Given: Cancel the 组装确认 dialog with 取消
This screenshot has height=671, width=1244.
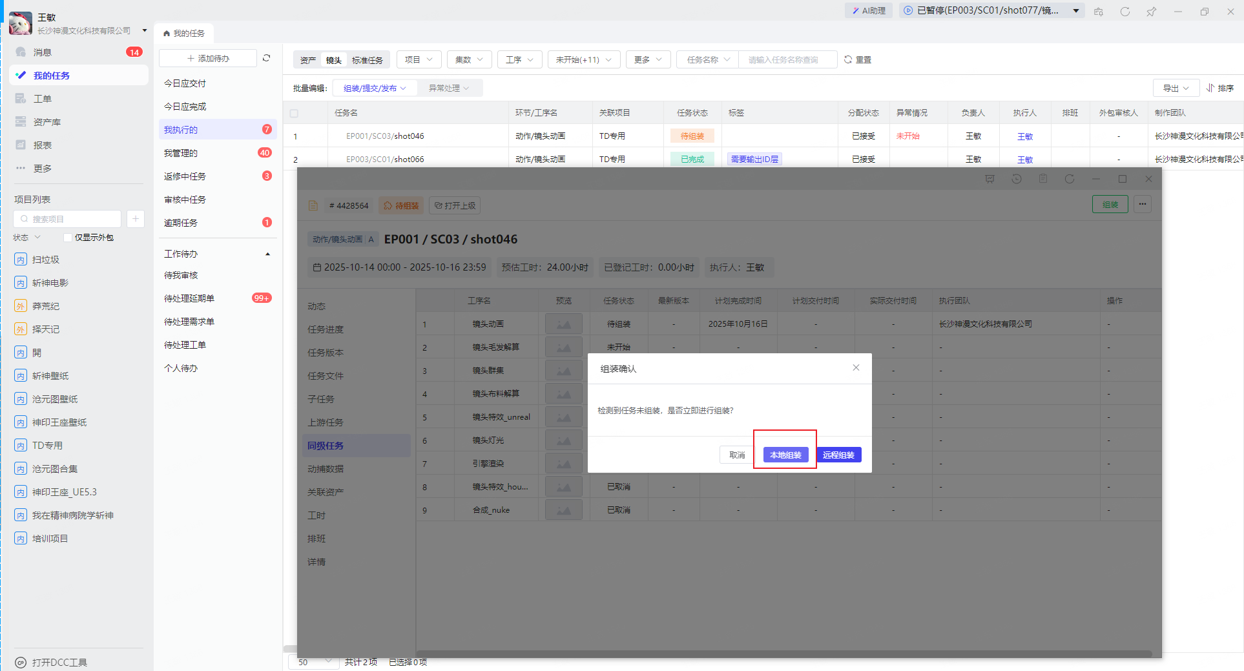Looking at the screenshot, I should click(736, 455).
